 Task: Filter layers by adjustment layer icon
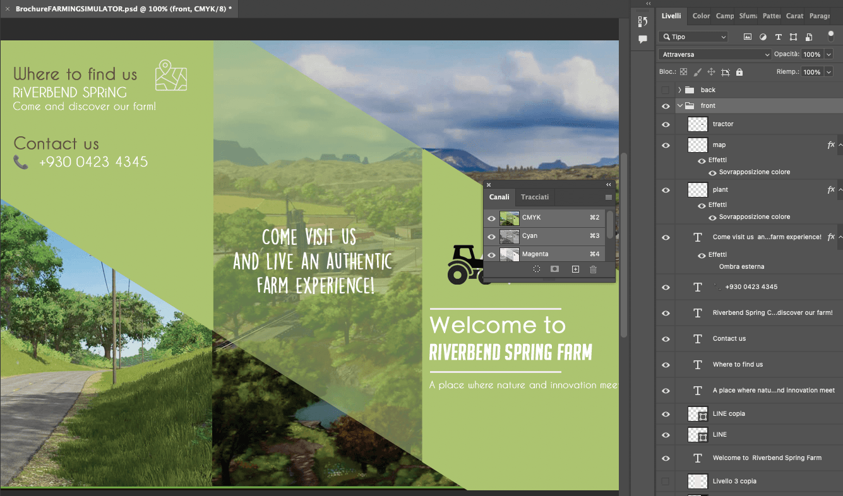tap(763, 37)
